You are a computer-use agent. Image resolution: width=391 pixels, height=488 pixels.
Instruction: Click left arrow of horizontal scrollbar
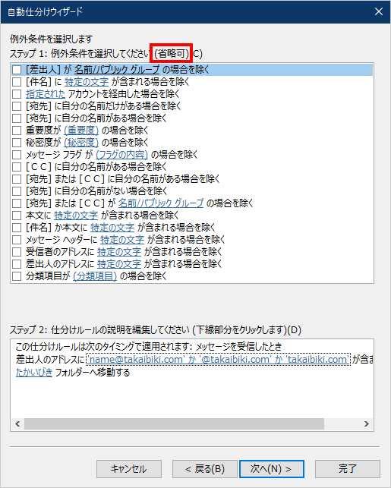click(17, 424)
